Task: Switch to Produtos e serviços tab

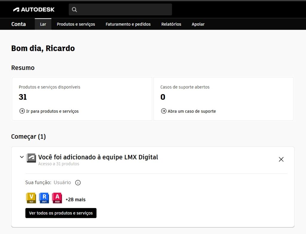Action: click(76, 24)
